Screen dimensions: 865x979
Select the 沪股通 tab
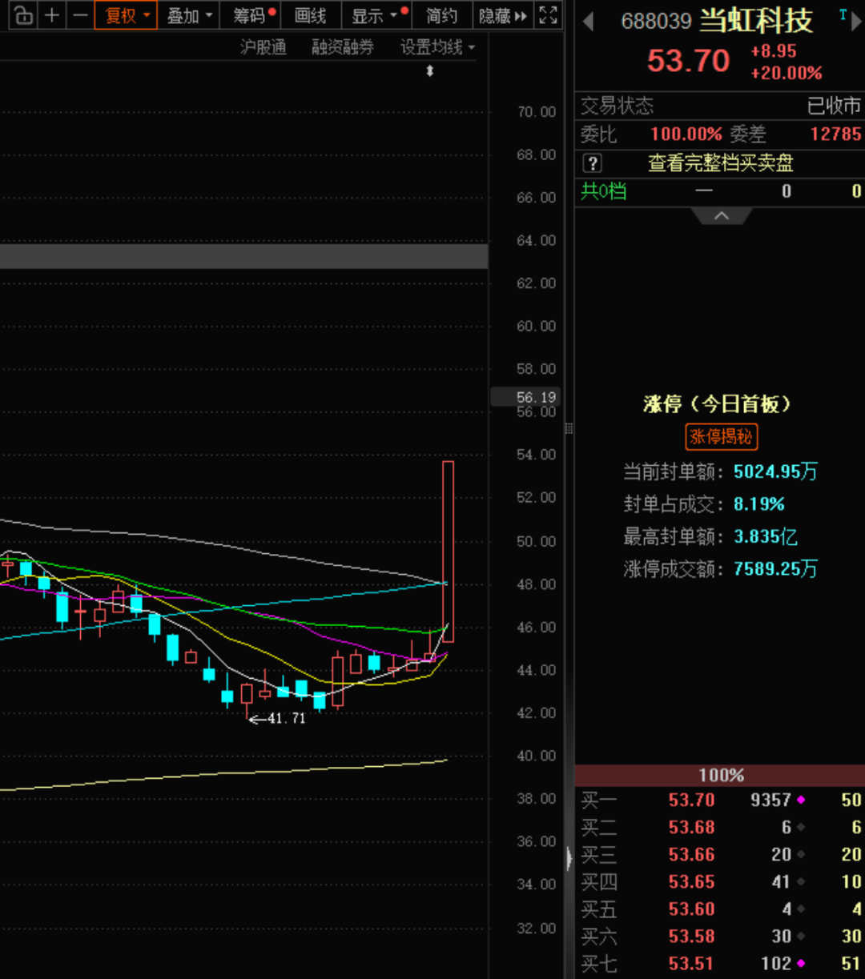point(264,47)
